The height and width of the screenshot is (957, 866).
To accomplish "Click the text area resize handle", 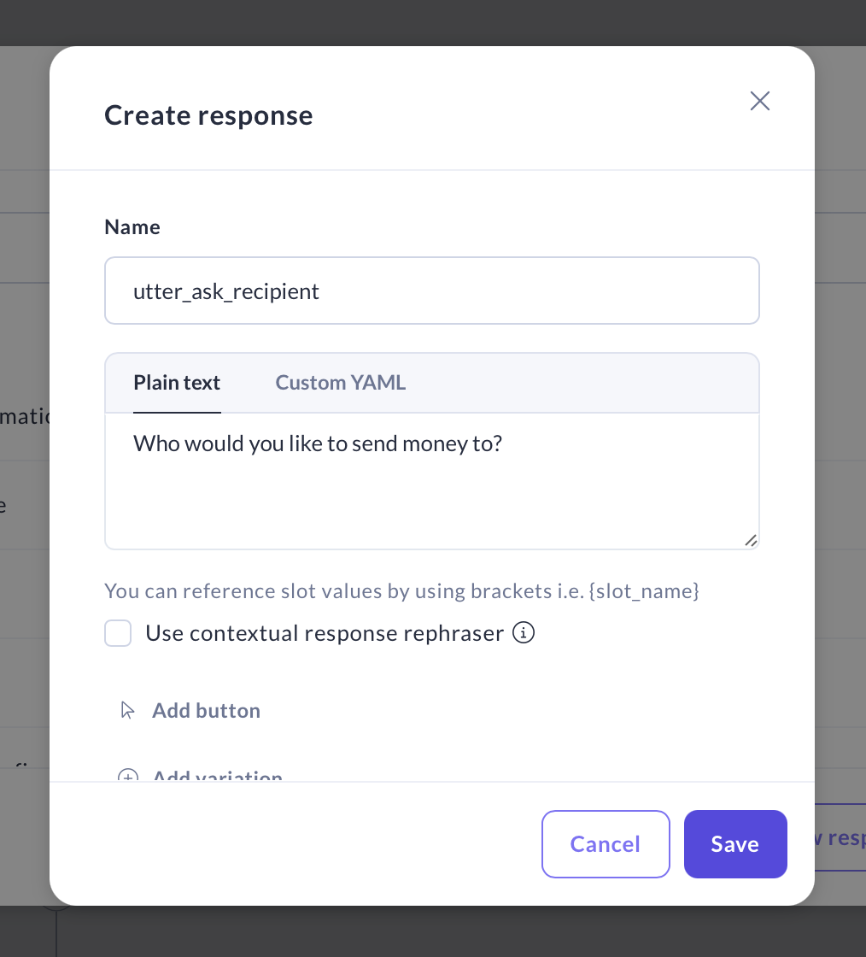I will point(750,540).
